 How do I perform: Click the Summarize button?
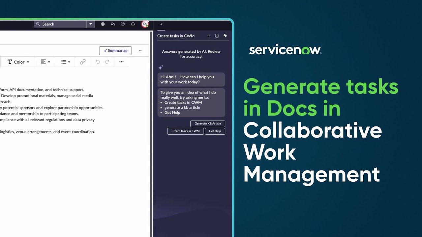tap(115, 50)
